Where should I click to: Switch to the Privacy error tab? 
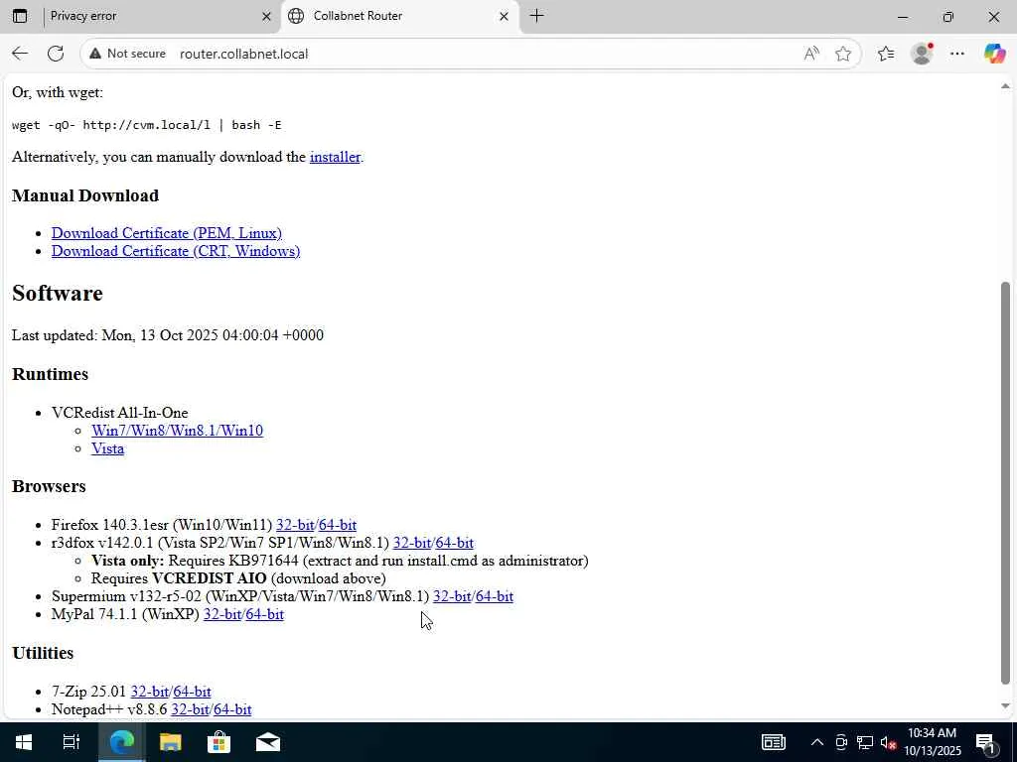coord(156,16)
